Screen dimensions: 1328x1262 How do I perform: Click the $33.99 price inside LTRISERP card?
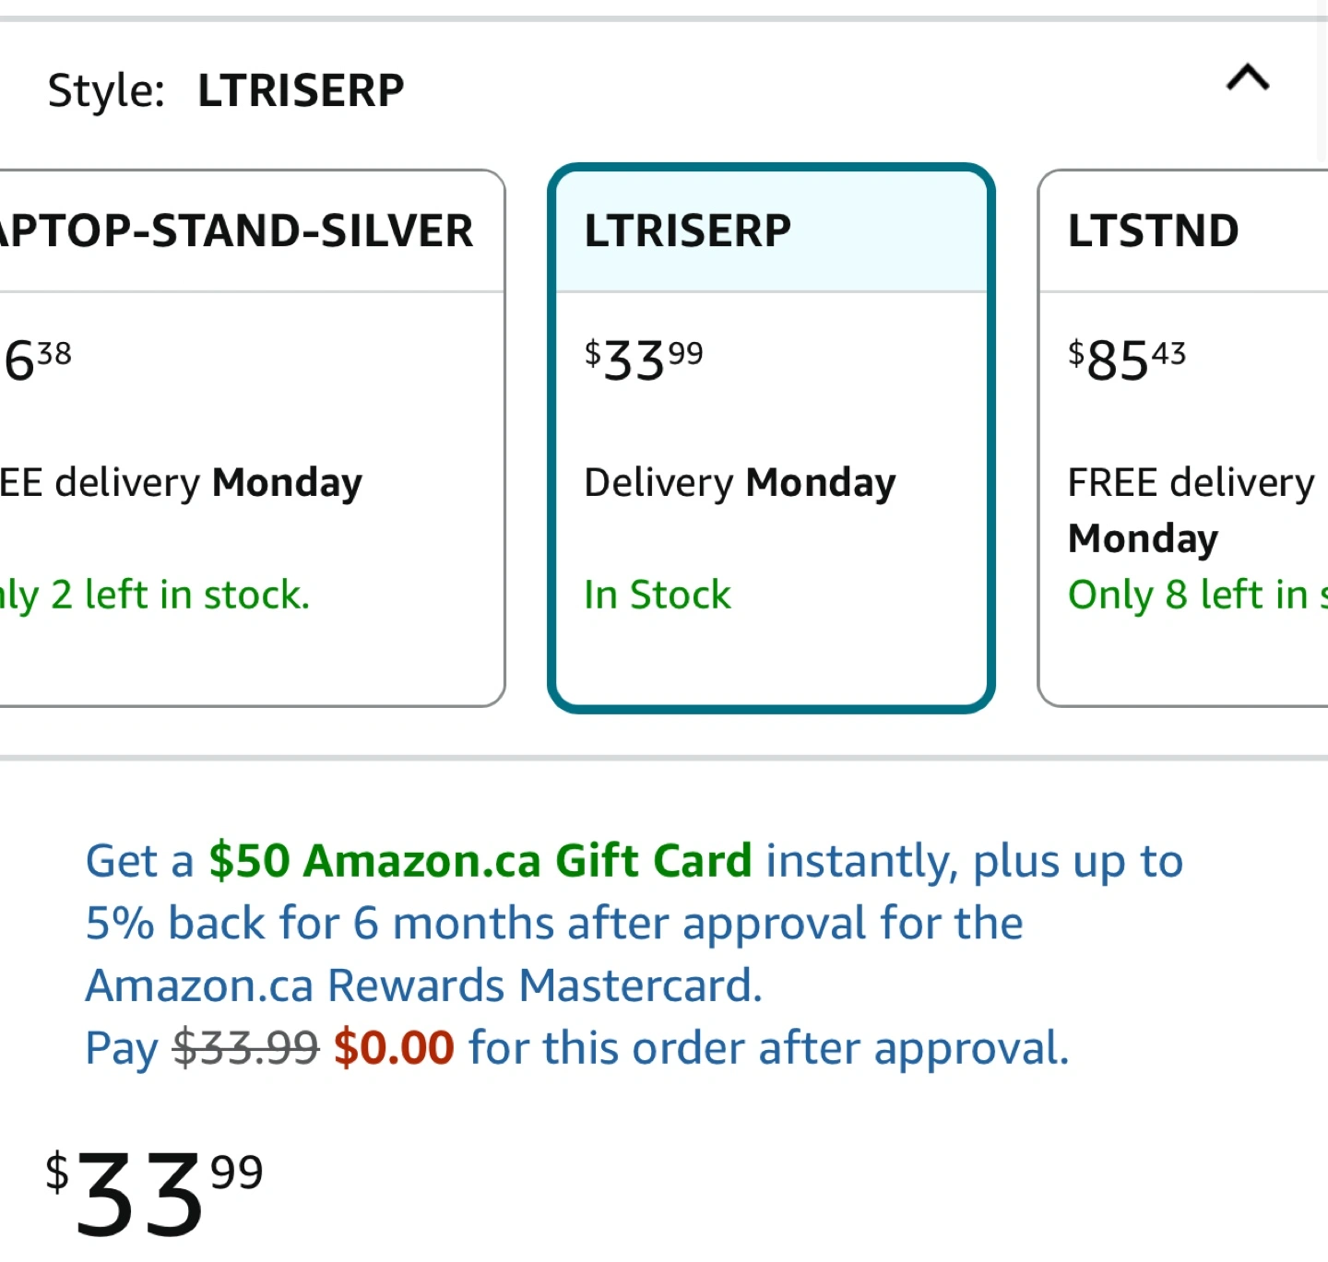pyautogui.click(x=644, y=360)
